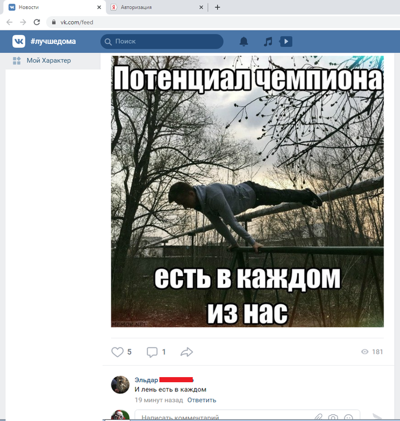Go back in browser history
Image resolution: width=400 pixels, height=421 pixels.
pos(9,22)
